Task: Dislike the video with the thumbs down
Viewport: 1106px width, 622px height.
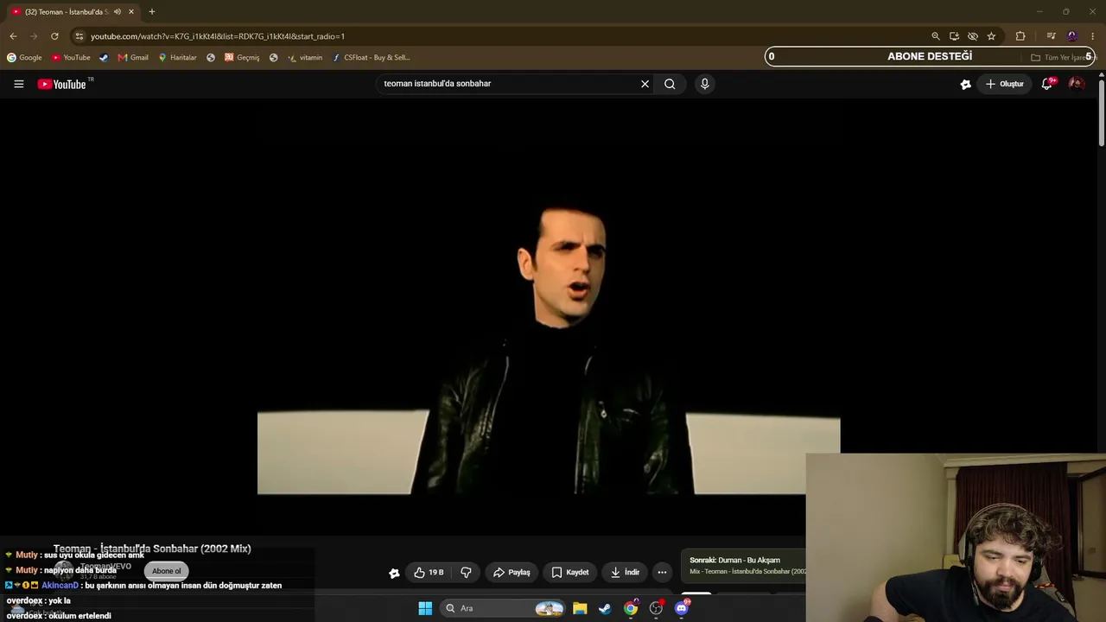Action: (x=466, y=572)
